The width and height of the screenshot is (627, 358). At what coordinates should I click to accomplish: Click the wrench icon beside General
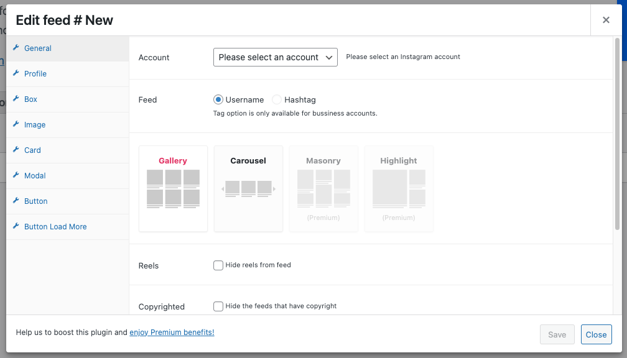[x=16, y=48]
